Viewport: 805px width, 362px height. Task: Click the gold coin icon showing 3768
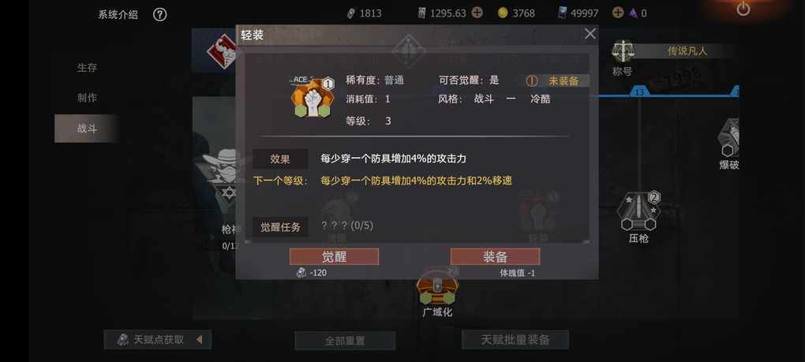[x=503, y=13]
